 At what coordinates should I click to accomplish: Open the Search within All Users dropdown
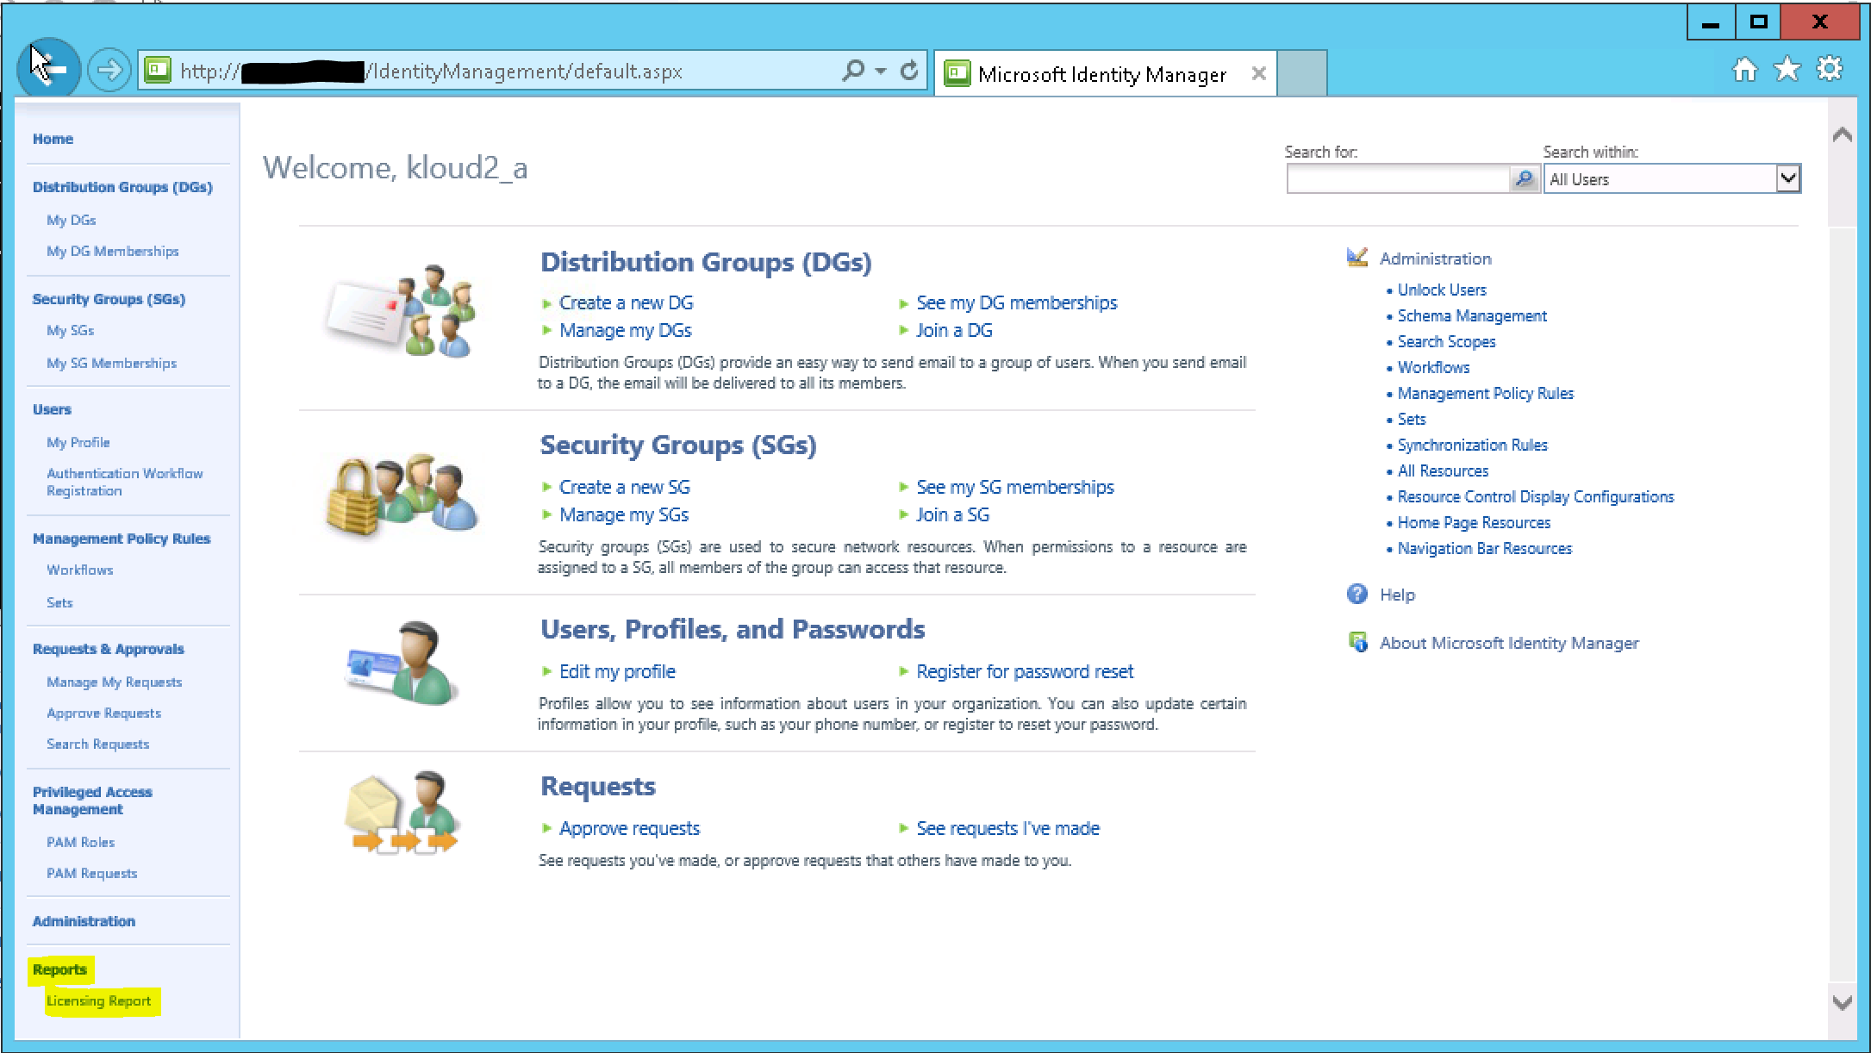point(1788,179)
